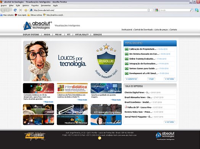Screen dimensions: 200x149
Task: Click the search magnifier icon
Action: pyautogui.click(x=191, y=10)
